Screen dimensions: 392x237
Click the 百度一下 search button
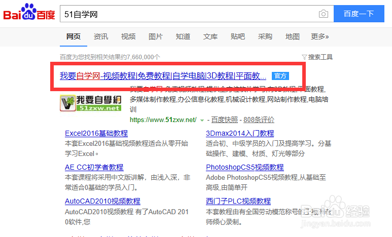click(359, 14)
